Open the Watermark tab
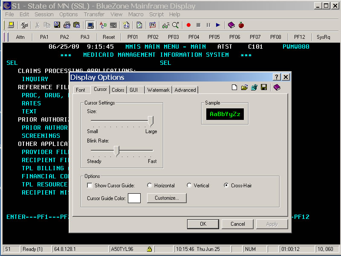 click(159, 90)
